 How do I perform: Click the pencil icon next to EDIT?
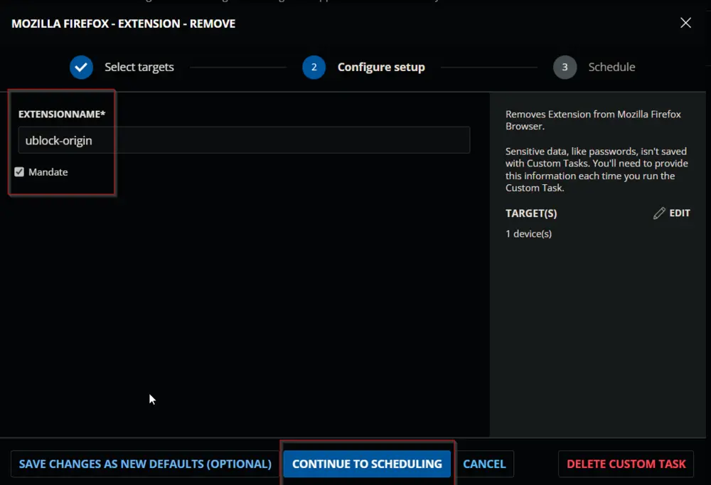pyautogui.click(x=659, y=213)
